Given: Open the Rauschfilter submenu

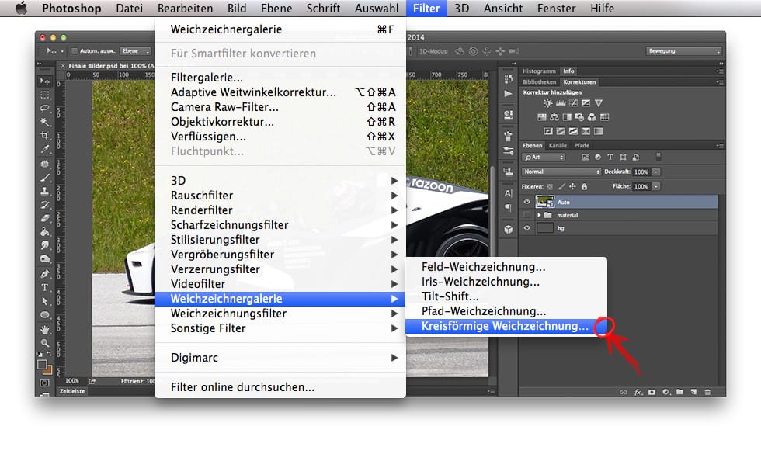Looking at the screenshot, I should tap(280, 196).
